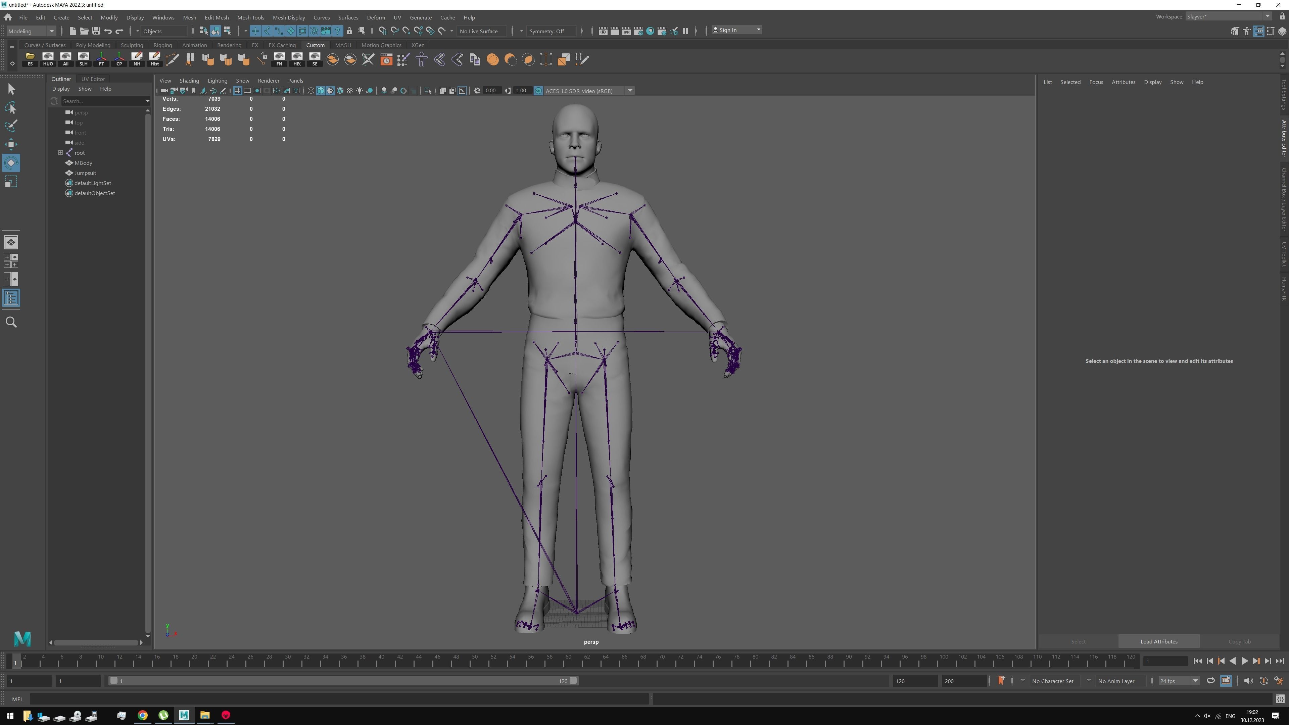This screenshot has height=725, width=1289.
Task: Toggle viewport grid display
Action: [x=238, y=91]
